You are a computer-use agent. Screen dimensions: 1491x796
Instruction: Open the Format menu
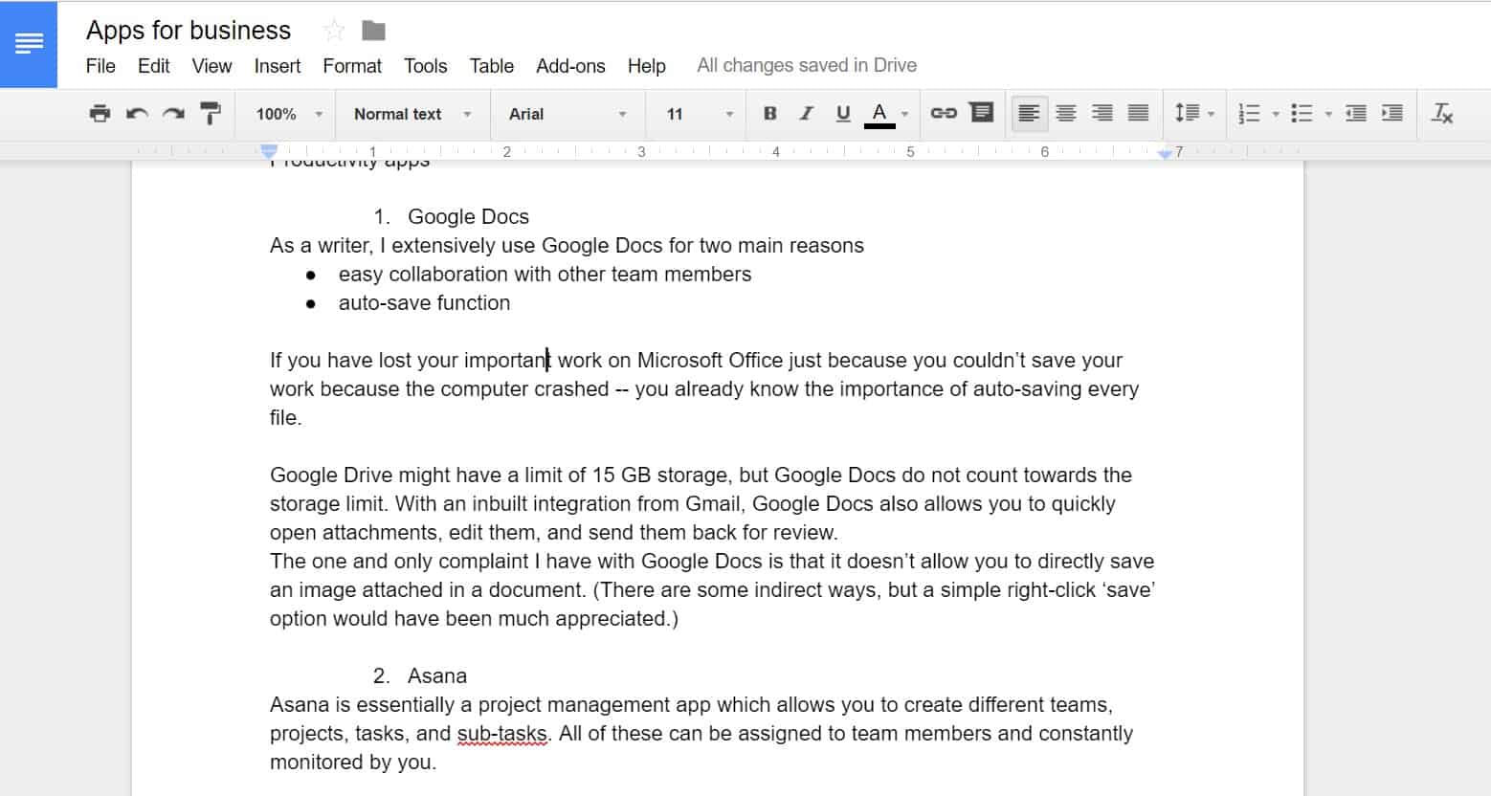352,66
